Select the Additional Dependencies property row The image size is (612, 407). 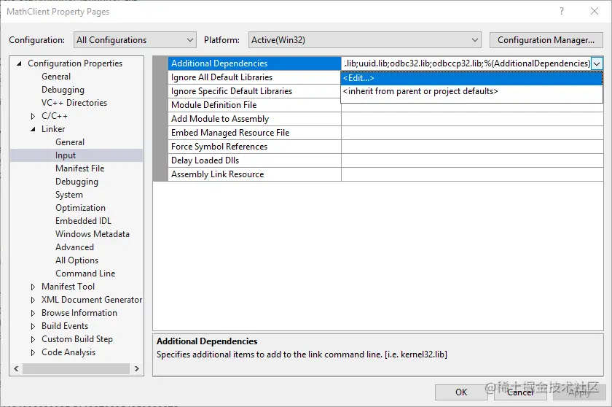tap(254, 63)
